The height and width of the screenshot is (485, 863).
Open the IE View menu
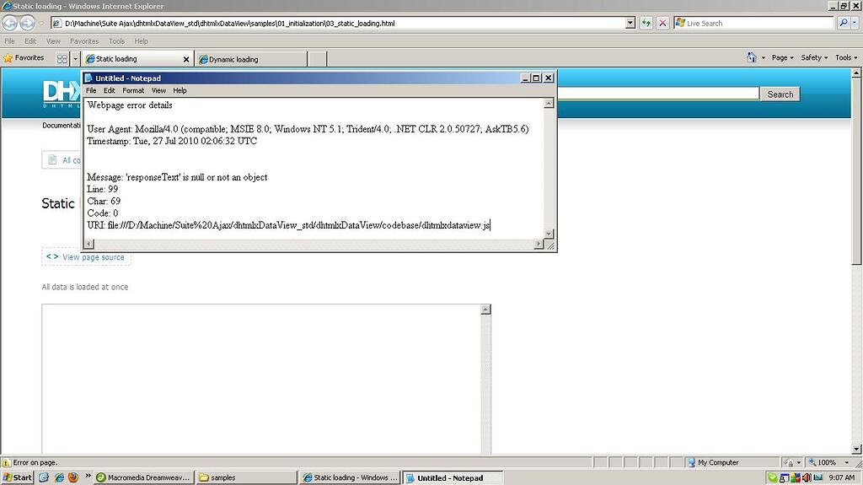pos(53,40)
